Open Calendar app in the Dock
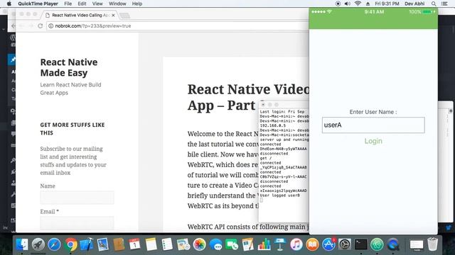 coord(134,244)
